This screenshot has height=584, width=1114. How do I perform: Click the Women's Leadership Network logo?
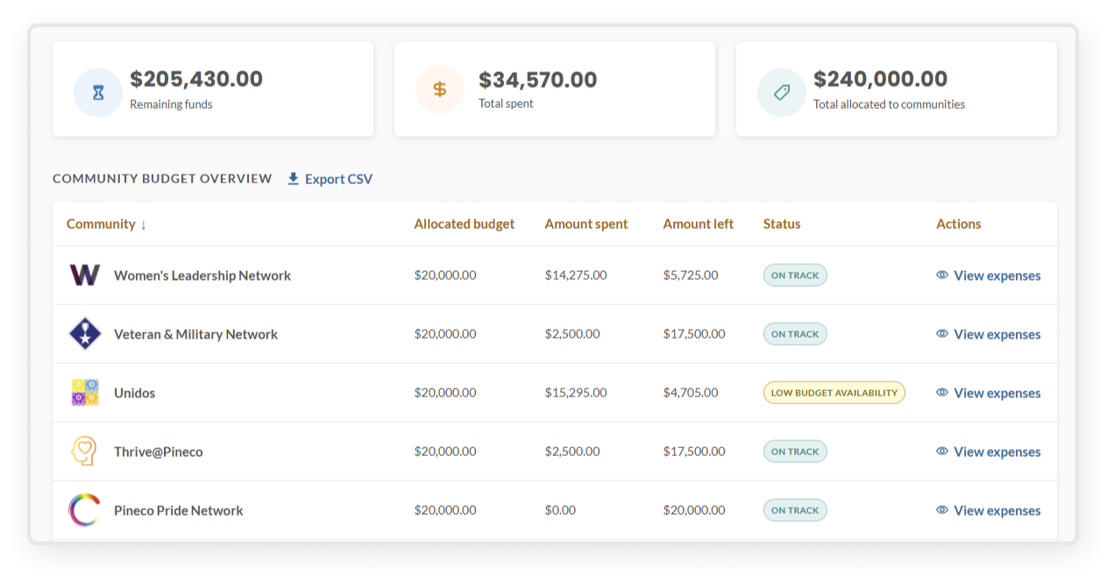pyautogui.click(x=85, y=275)
